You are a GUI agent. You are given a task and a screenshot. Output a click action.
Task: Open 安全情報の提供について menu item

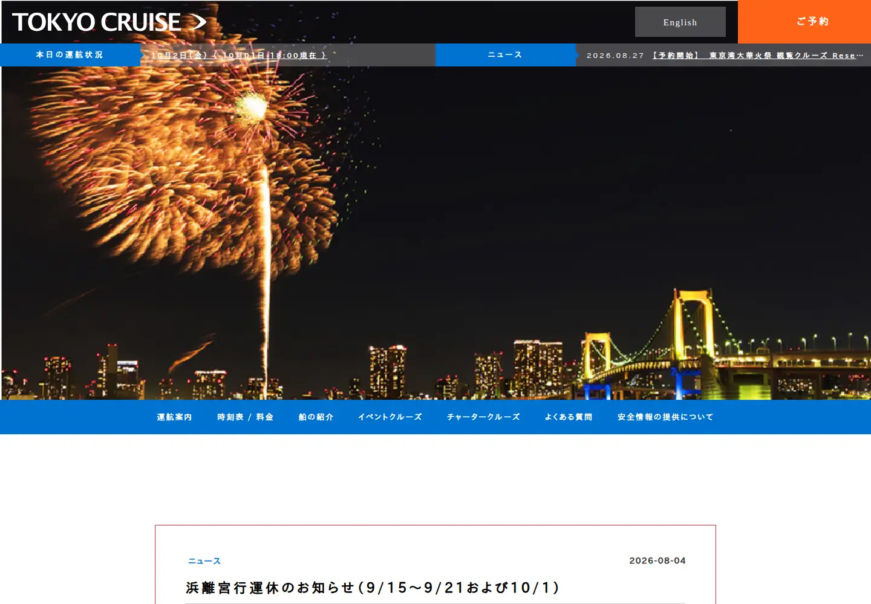coord(665,417)
